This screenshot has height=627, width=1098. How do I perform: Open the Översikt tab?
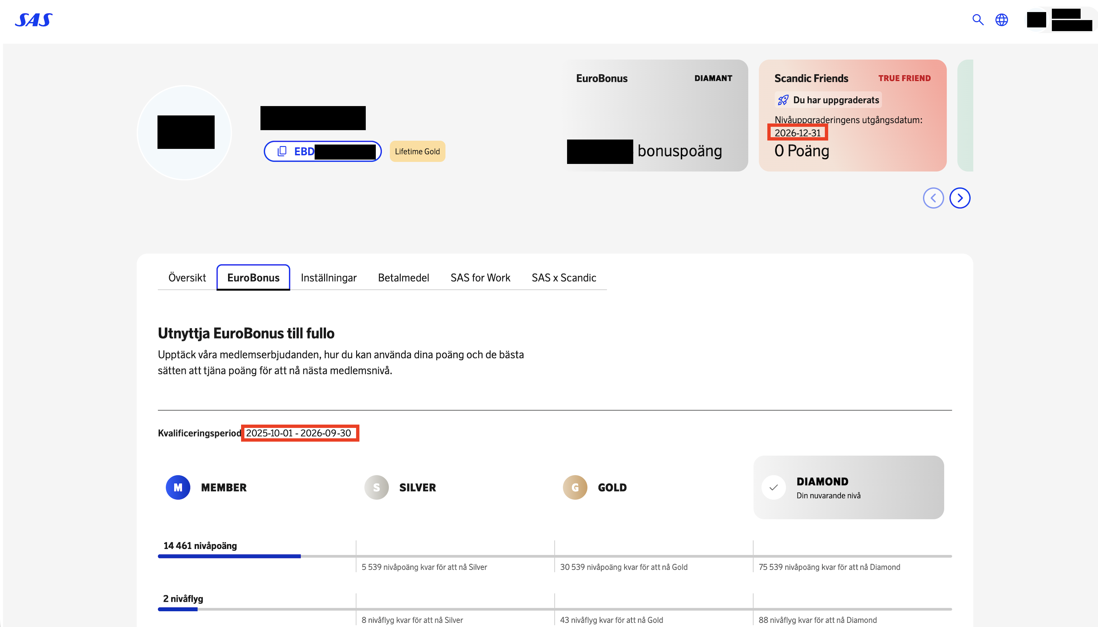click(x=187, y=278)
